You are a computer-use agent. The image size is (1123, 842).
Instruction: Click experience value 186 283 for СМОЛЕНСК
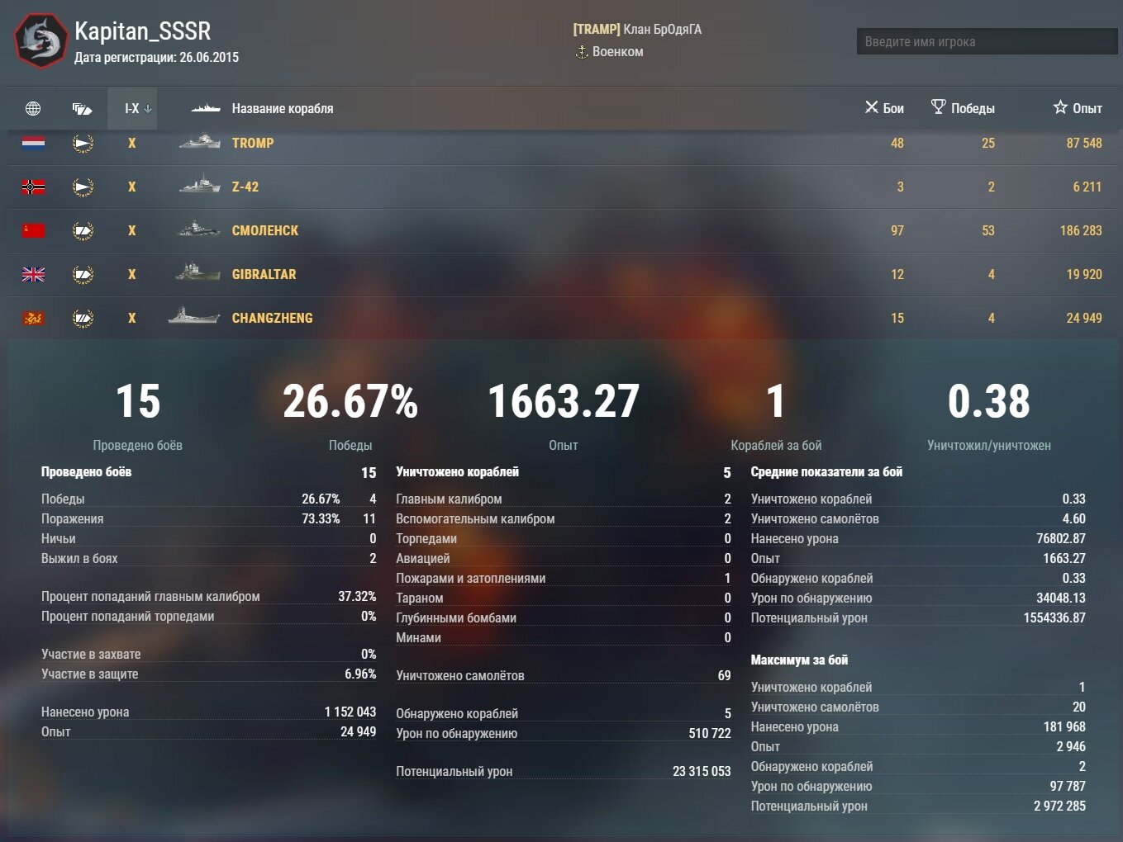pos(1081,230)
